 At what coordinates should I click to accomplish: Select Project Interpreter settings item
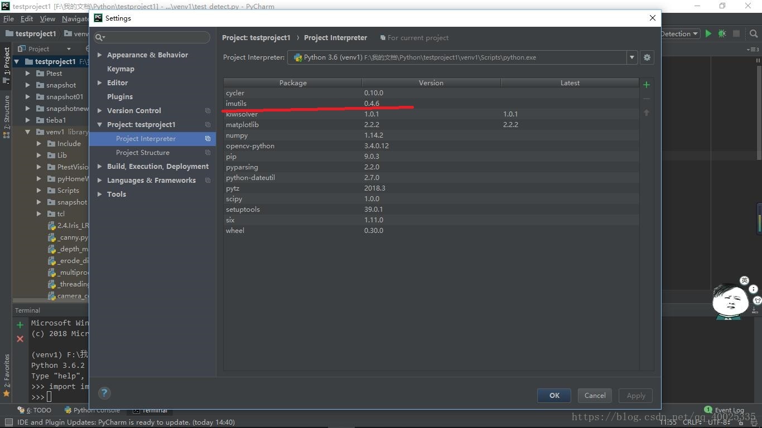click(152, 139)
